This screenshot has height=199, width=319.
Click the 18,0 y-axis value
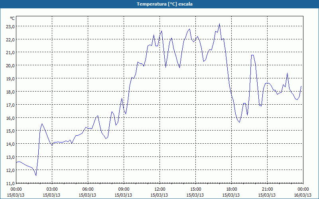click(x=10, y=92)
